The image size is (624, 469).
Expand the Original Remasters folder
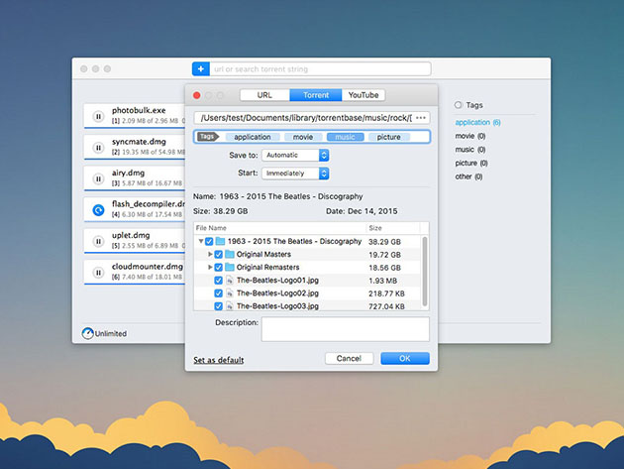[209, 268]
